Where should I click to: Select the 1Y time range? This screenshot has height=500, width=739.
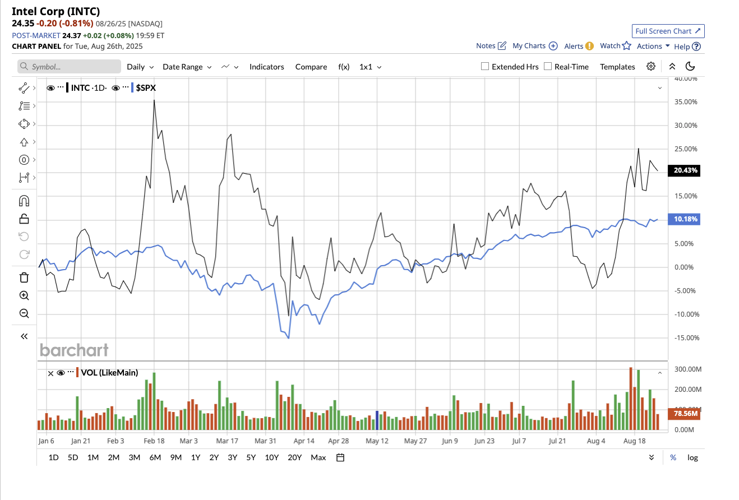(196, 457)
